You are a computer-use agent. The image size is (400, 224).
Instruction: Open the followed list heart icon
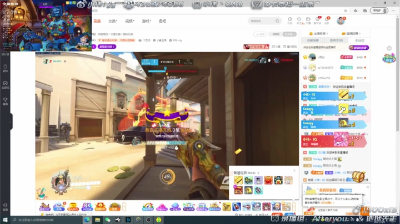299,21
